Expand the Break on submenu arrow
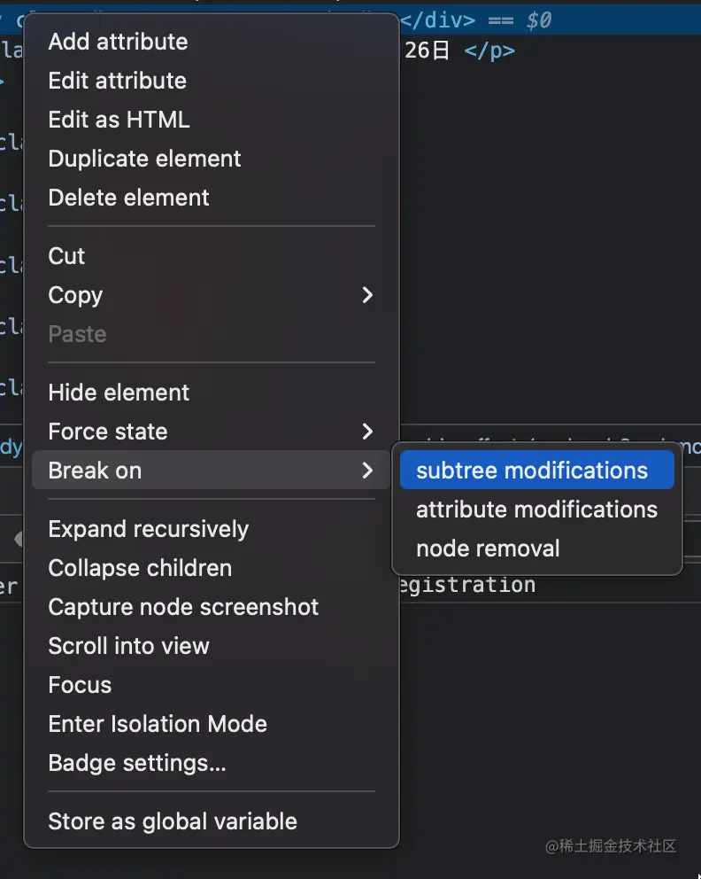 click(x=367, y=471)
